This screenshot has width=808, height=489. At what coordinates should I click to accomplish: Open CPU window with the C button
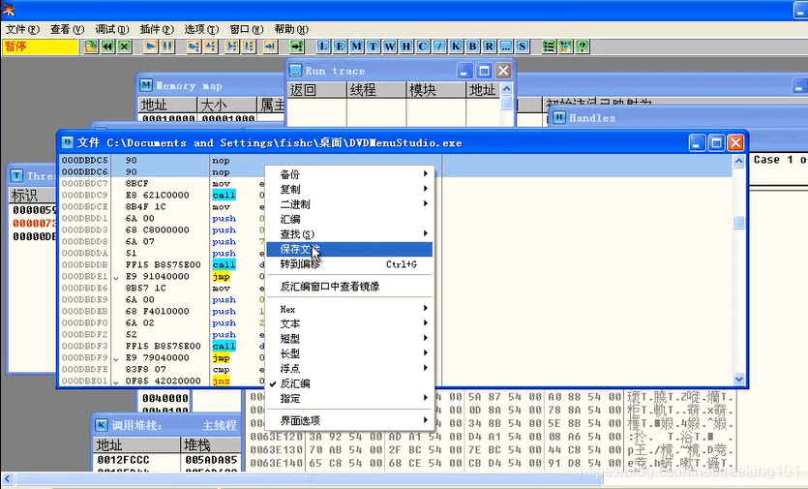[x=423, y=46]
